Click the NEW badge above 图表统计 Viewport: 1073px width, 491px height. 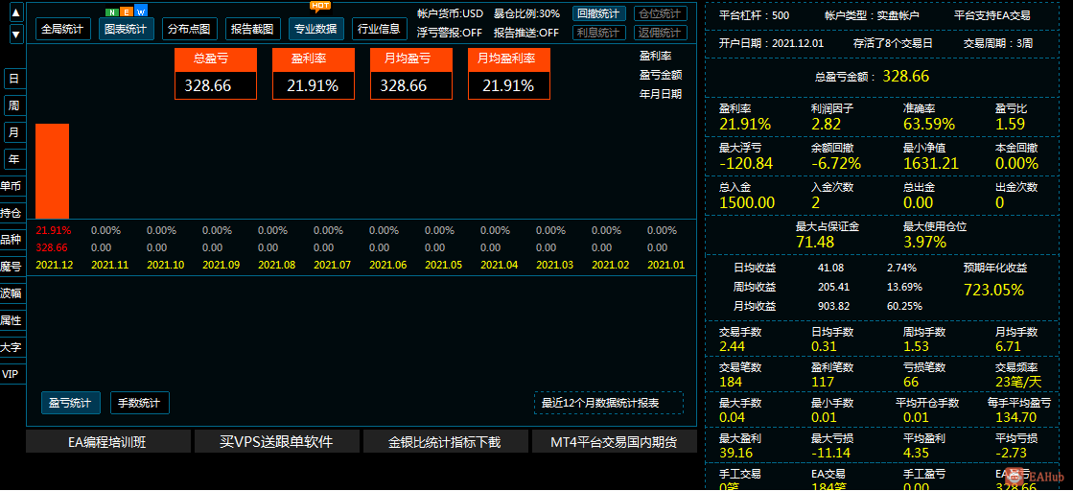coord(127,12)
